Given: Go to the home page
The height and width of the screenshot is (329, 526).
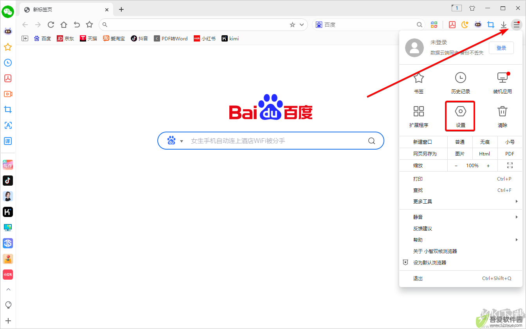Looking at the screenshot, I should 64,25.
